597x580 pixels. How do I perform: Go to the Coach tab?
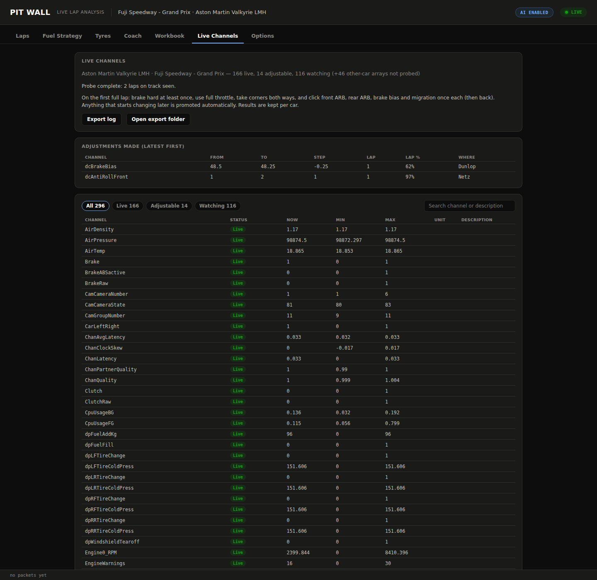pyautogui.click(x=133, y=36)
